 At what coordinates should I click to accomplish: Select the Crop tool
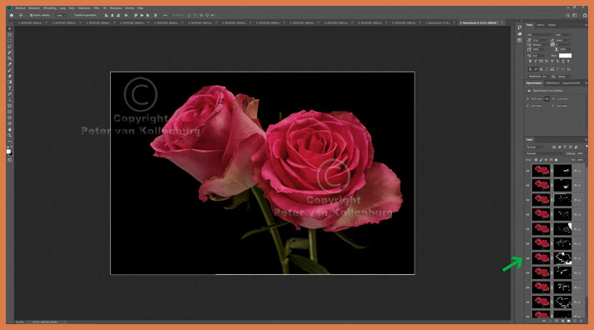point(10,58)
